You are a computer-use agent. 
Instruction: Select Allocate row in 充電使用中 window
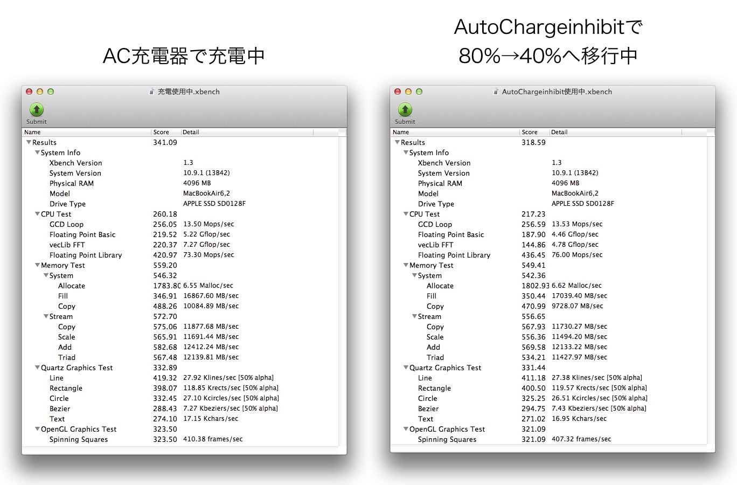(180, 286)
